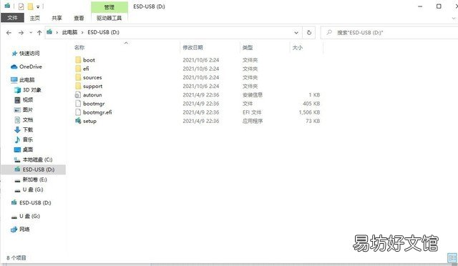458x266 pixels.
Task: Click the Music note icon
Action: (x=17, y=139)
